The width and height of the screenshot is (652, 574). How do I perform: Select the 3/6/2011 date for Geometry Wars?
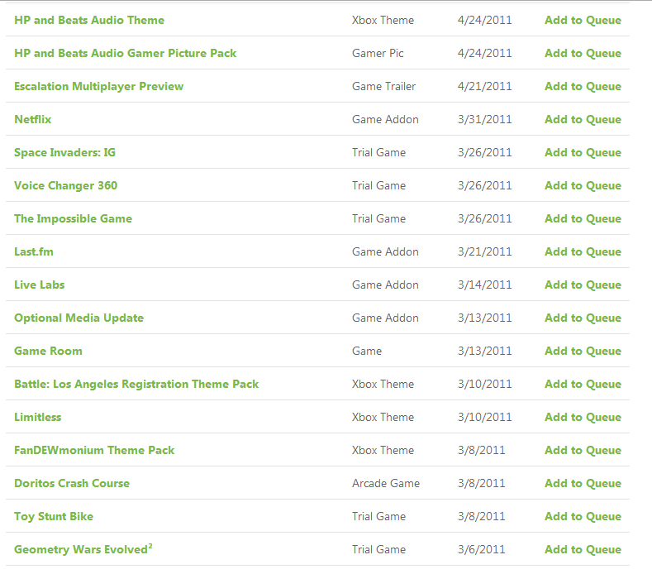[x=481, y=549]
